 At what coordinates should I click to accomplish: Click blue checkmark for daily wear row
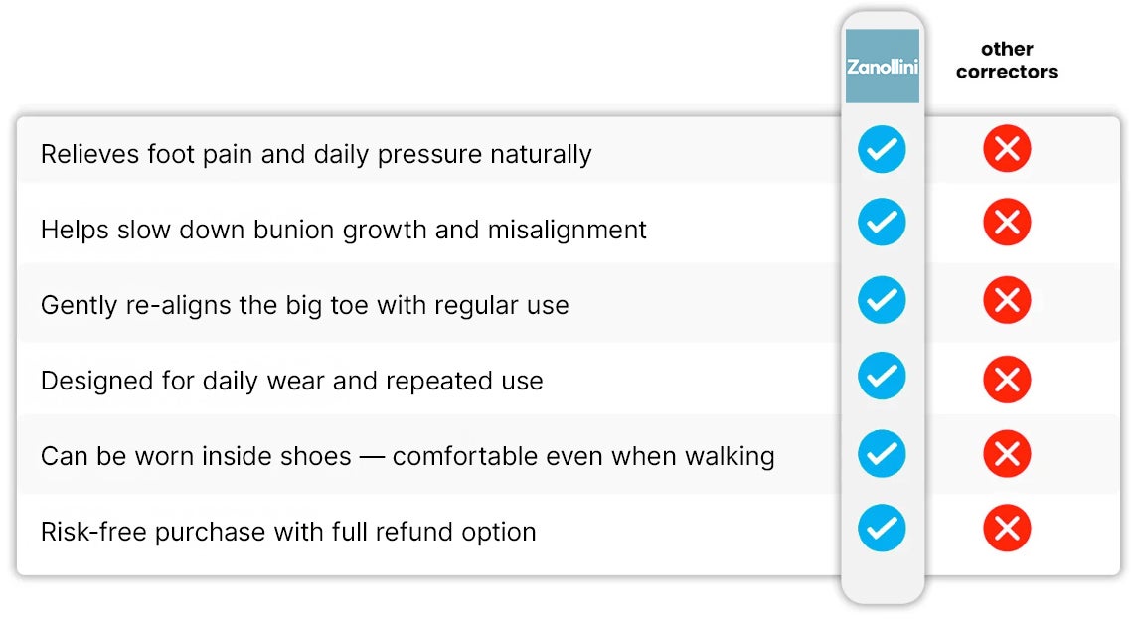point(882,377)
